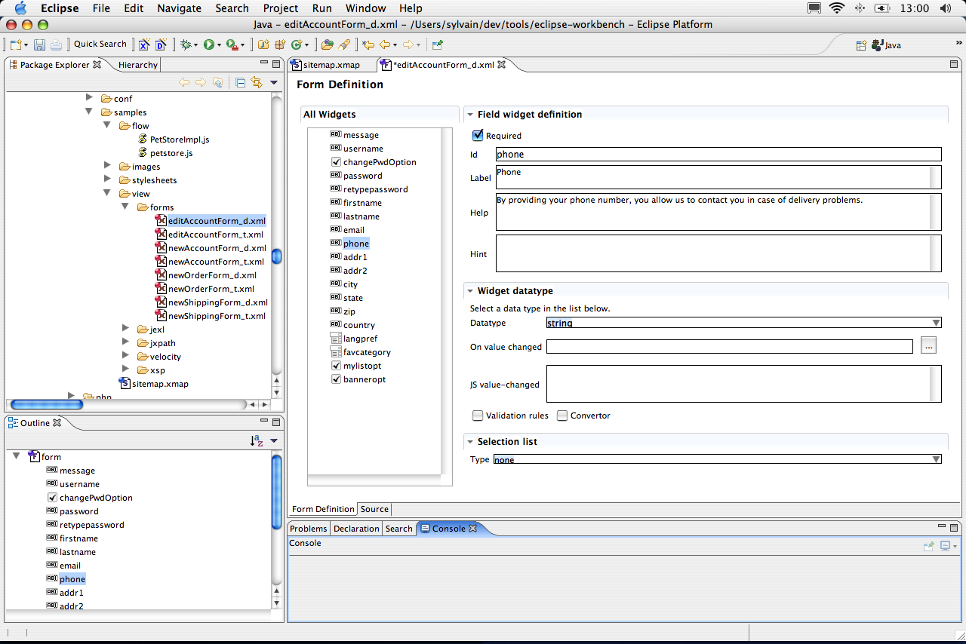Click the Sort alphabetically icon in Outline
The image size is (966, 644).
click(257, 440)
